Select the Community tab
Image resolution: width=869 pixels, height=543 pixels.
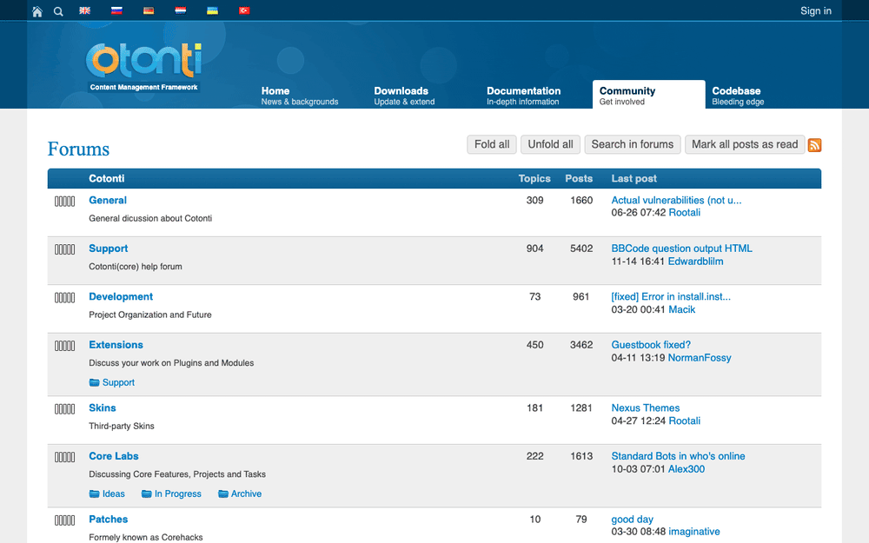(649, 95)
